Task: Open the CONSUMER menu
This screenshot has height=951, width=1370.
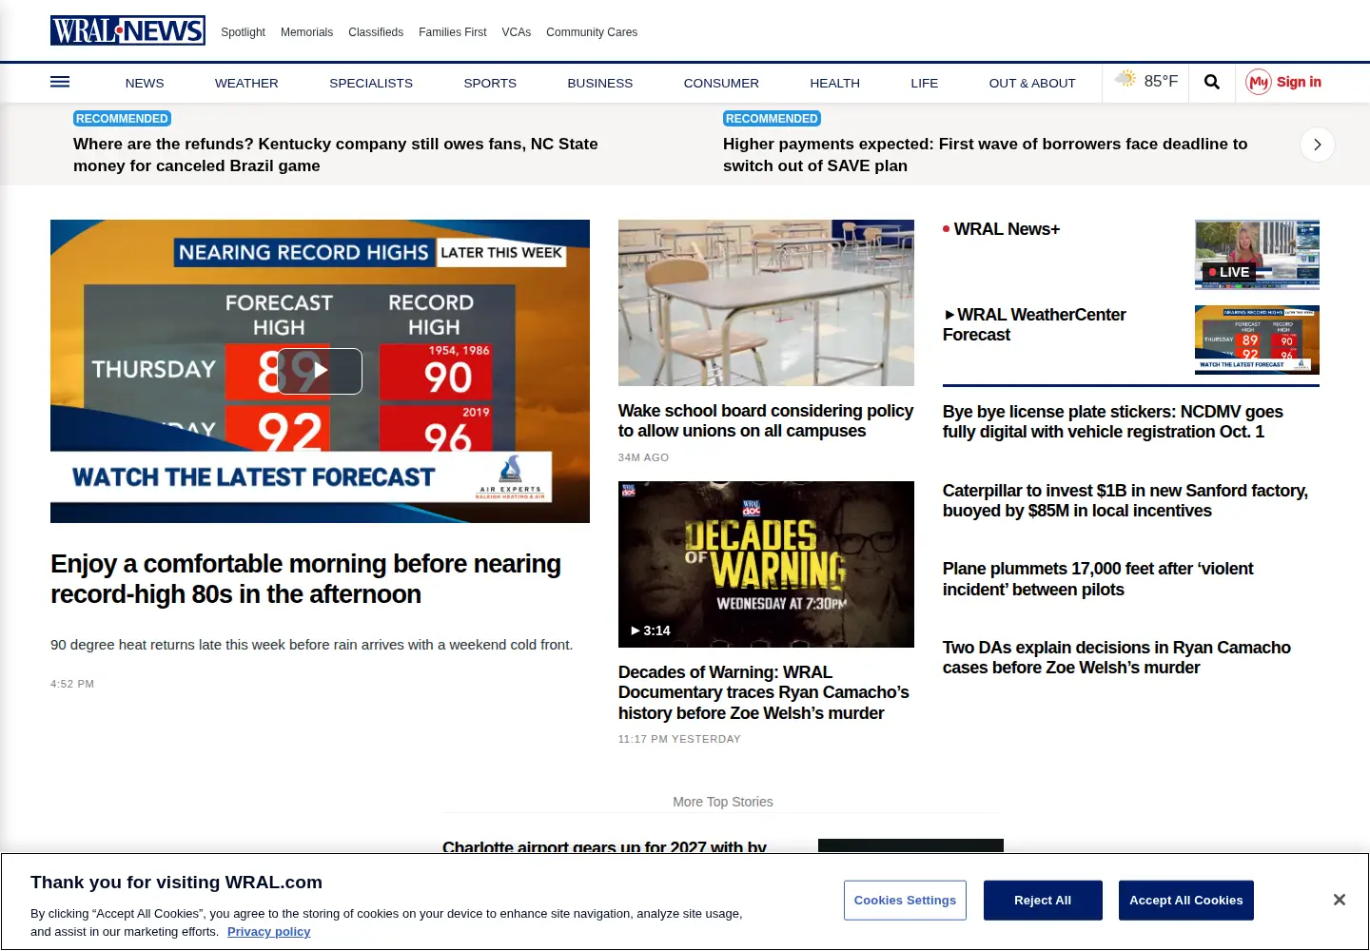Action: [x=721, y=83]
